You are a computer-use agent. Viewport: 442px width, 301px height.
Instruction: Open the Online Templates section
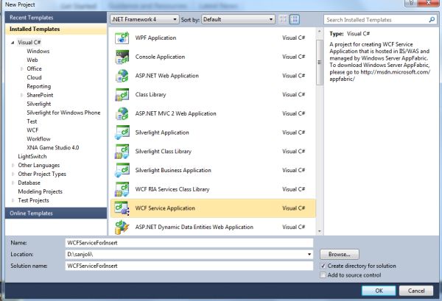click(56, 213)
